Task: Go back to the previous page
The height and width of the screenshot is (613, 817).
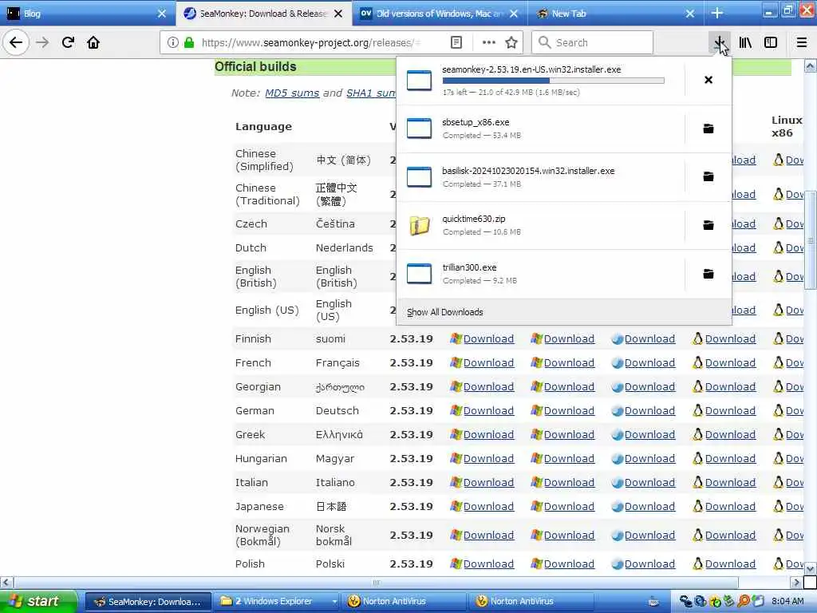Action: tap(16, 42)
